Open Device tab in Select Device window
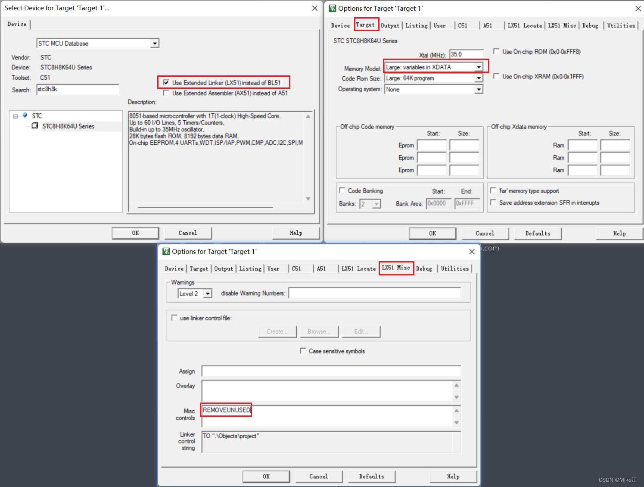Screen dimensions: 644x487 click(17, 24)
